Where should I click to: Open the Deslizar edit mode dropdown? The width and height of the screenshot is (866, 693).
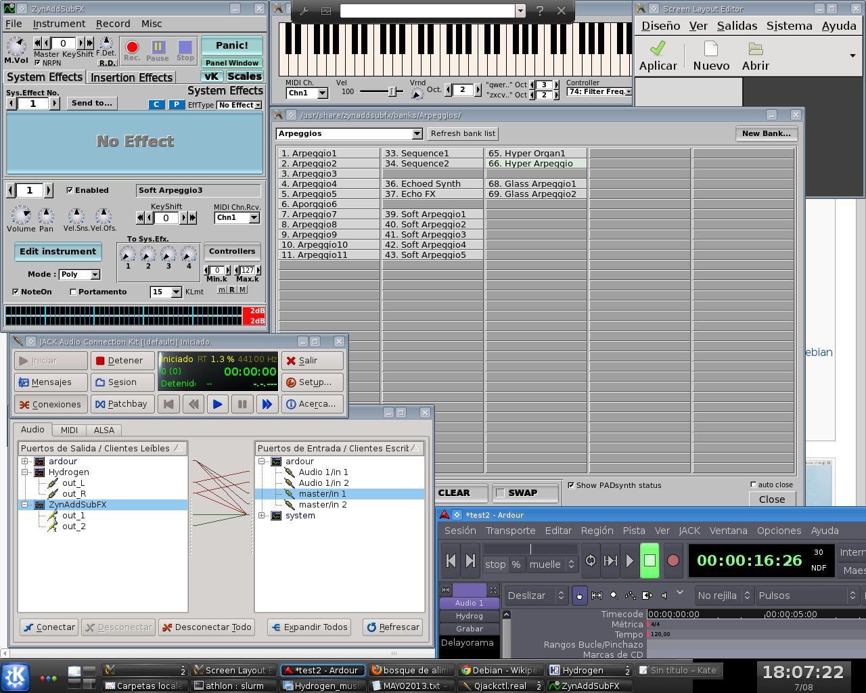(536, 596)
